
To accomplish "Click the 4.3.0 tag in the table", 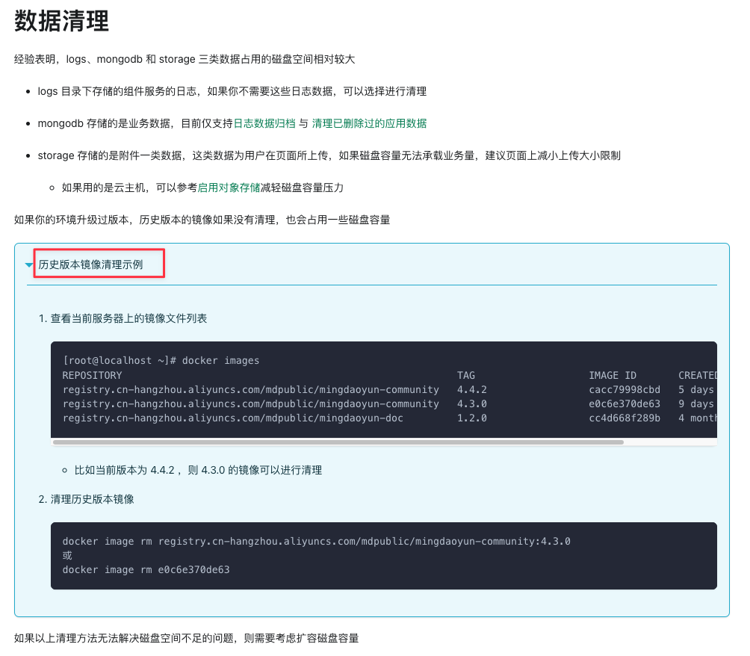I will (471, 403).
